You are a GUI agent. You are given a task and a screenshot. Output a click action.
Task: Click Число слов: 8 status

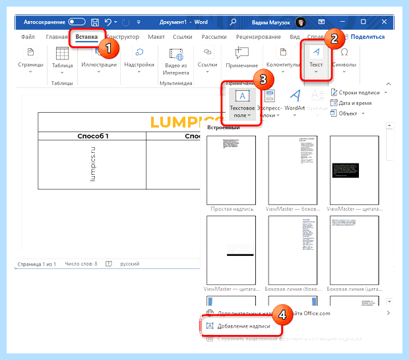(x=81, y=264)
